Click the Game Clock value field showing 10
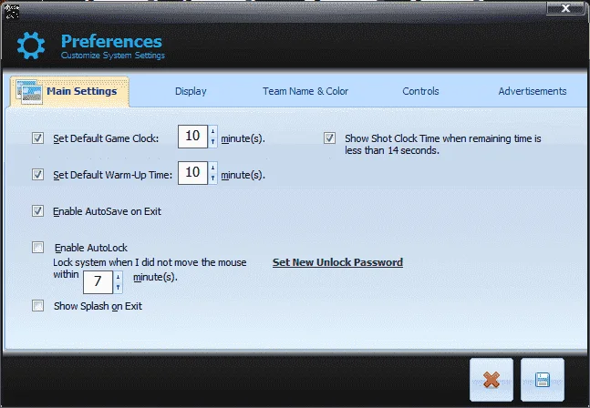The width and height of the screenshot is (590, 408). [x=192, y=137]
